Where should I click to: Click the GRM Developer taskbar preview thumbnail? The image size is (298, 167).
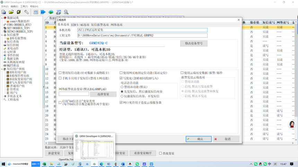pos(95,150)
